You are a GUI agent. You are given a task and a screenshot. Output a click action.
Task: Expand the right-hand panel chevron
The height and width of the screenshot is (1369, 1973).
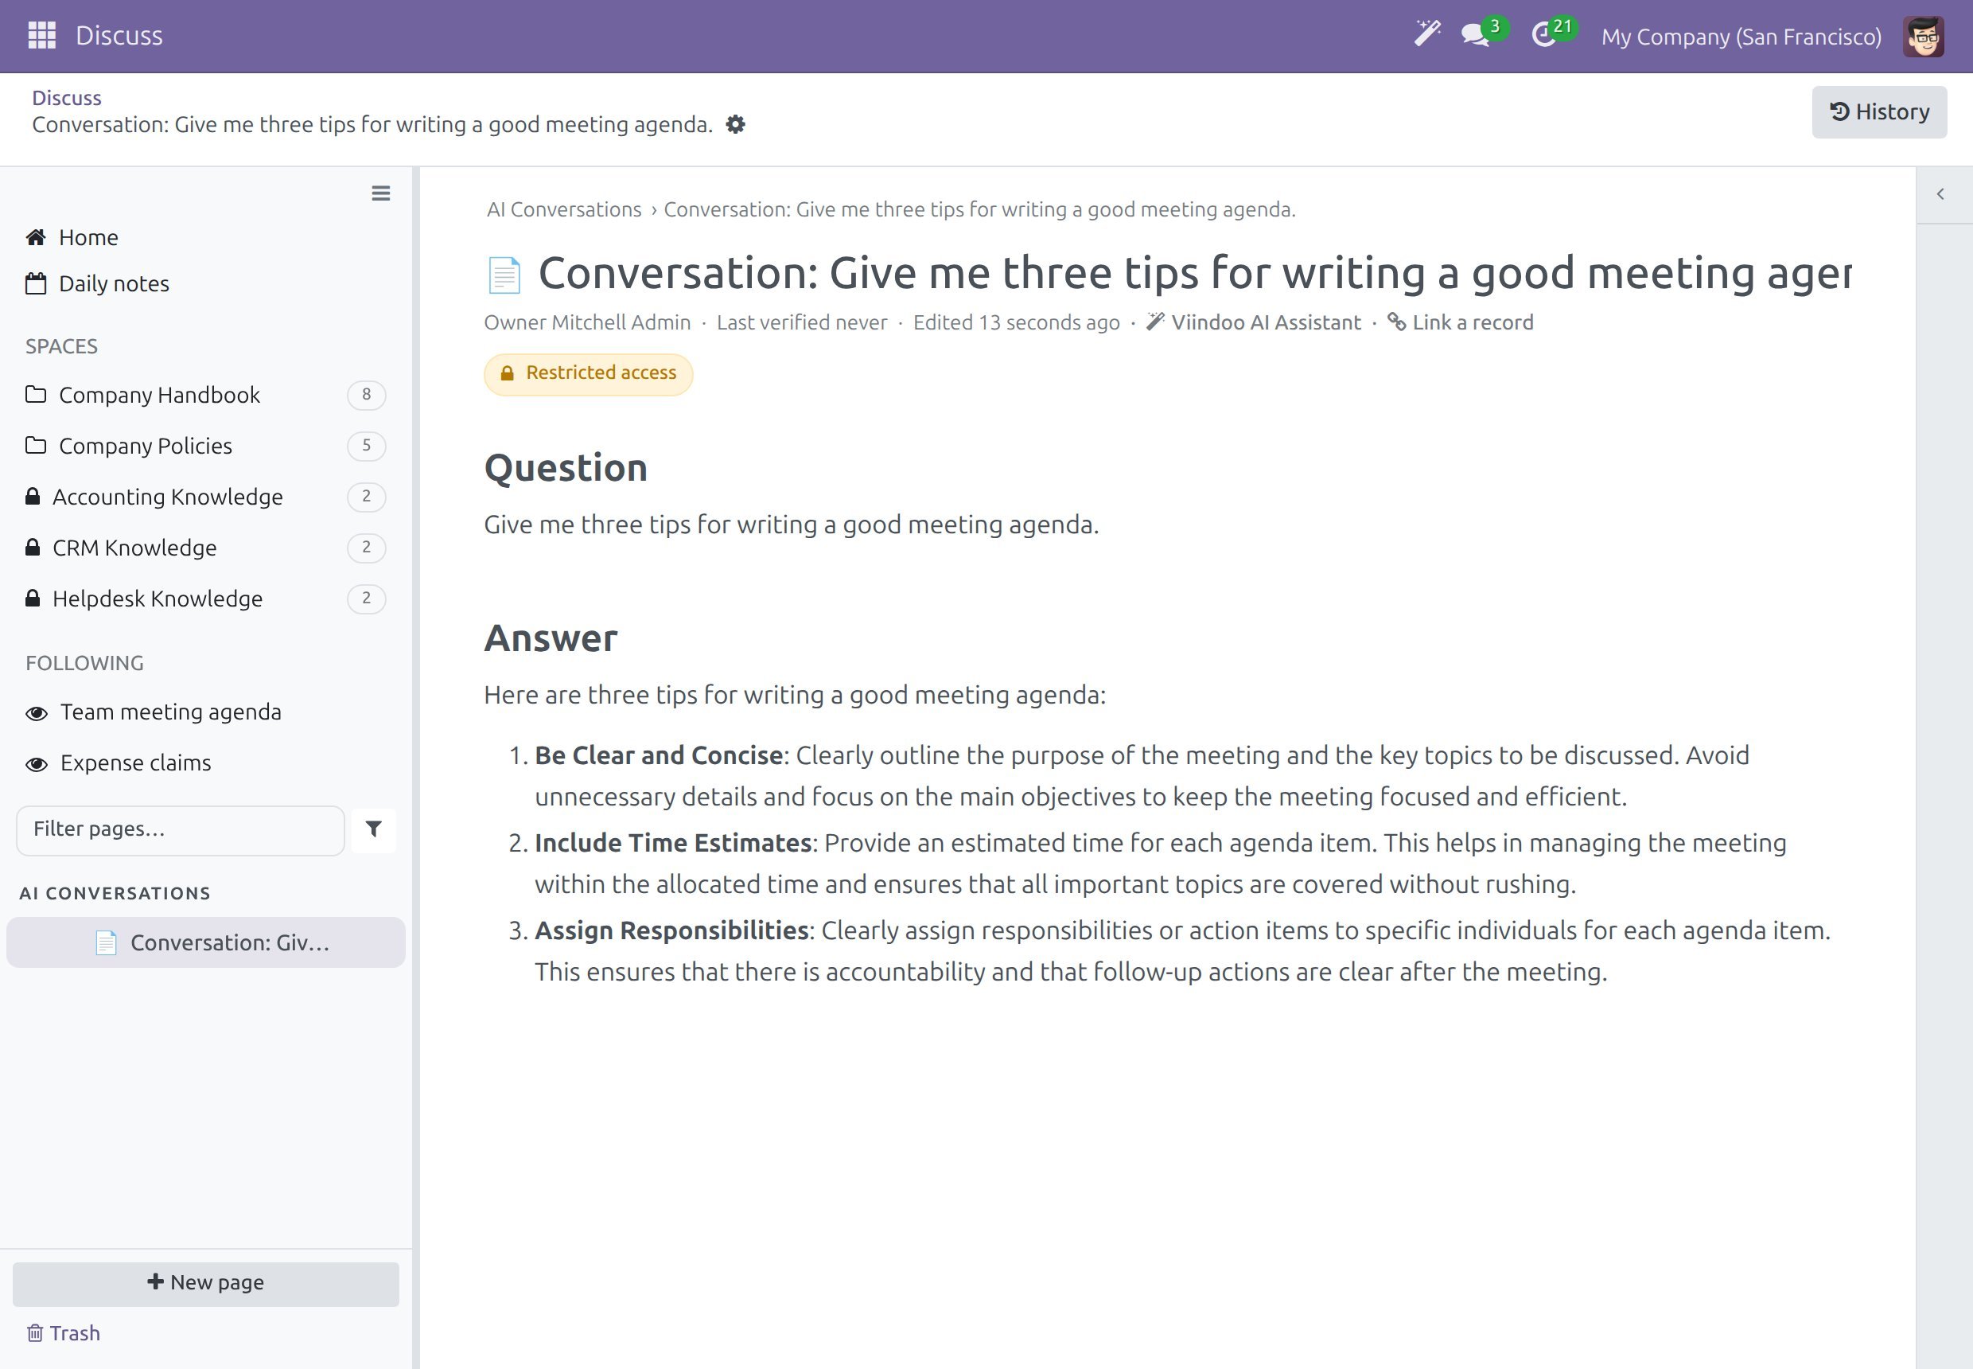[x=1940, y=195]
